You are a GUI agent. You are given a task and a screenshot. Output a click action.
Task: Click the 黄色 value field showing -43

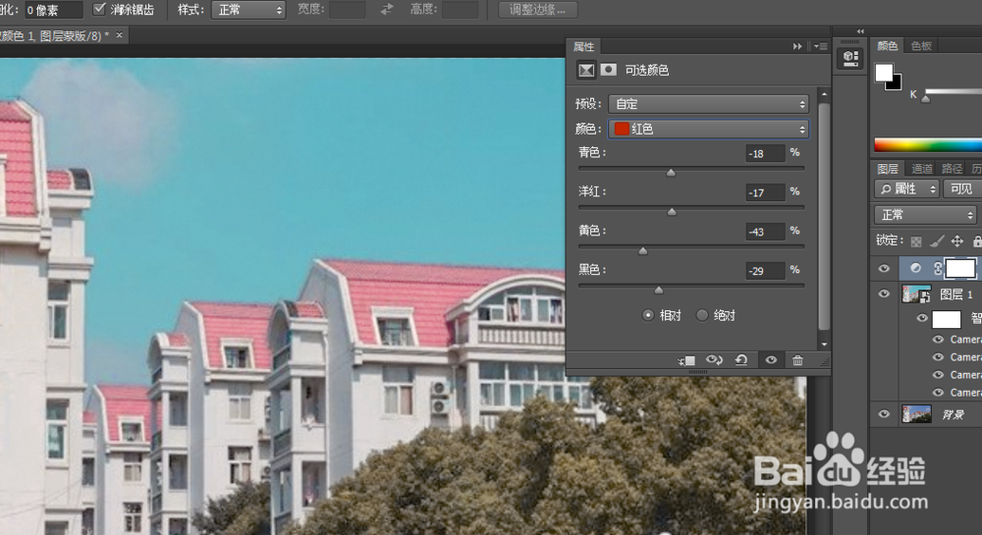tap(765, 232)
